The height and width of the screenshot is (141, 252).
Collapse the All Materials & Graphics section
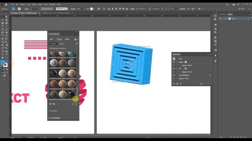[x=49, y=48]
